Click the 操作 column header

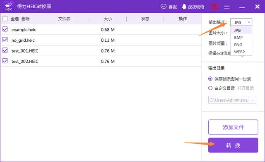pos(183,19)
